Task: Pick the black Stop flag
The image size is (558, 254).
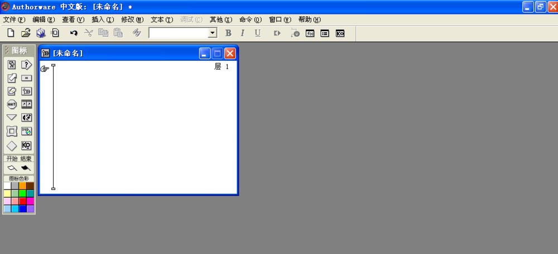Action: 26,168
